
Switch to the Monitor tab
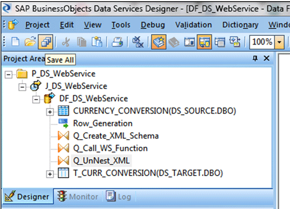tap(78, 196)
